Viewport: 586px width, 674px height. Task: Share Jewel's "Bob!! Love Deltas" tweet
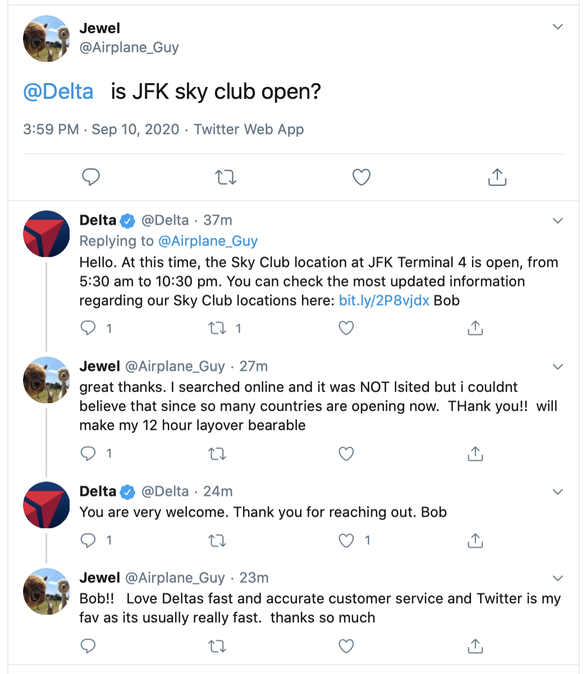[x=475, y=646]
